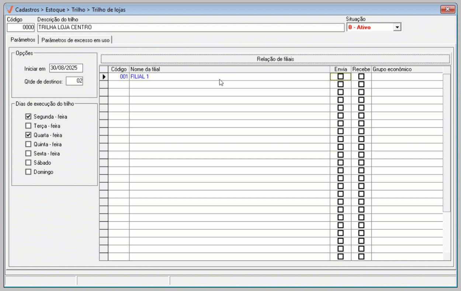Click the orange V application logo icon
461x291 pixels.
(x=10, y=10)
